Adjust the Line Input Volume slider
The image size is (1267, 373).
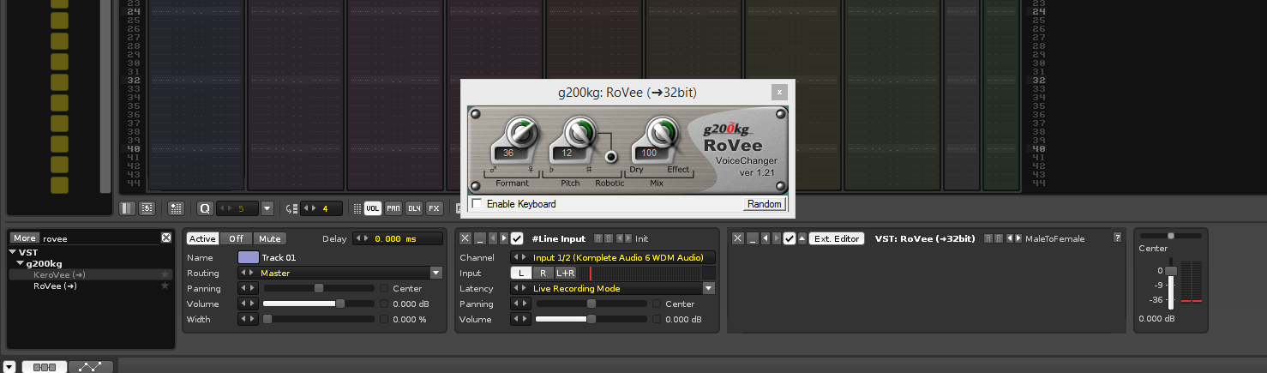pos(591,319)
